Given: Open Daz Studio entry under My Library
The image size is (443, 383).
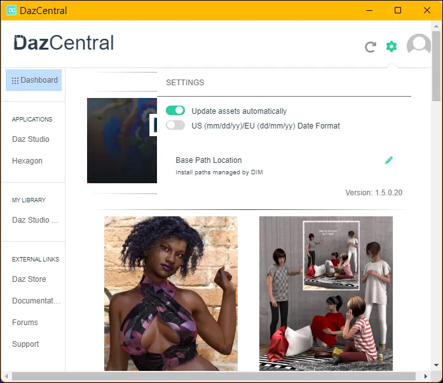Looking at the screenshot, I should [x=35, y=219].
